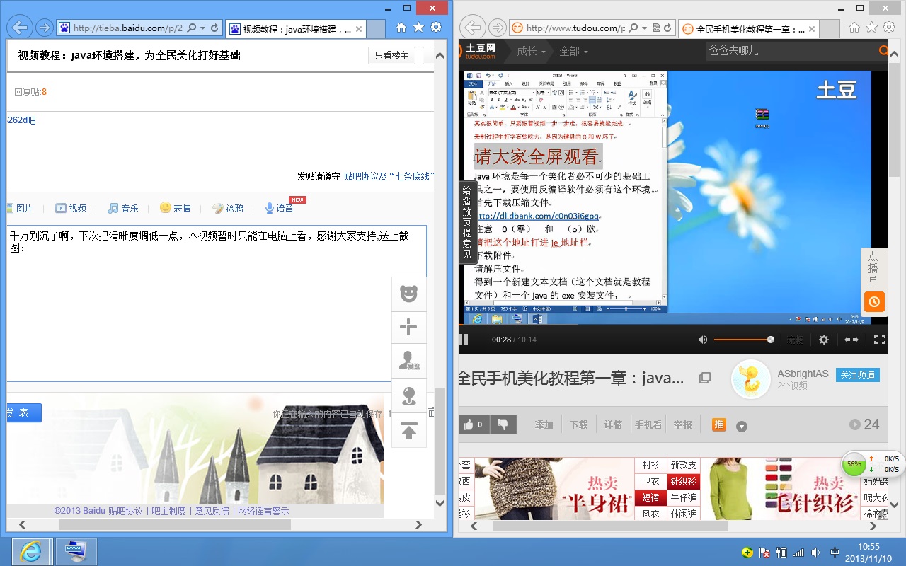Seek on the video progress bar

click(673, 326)
